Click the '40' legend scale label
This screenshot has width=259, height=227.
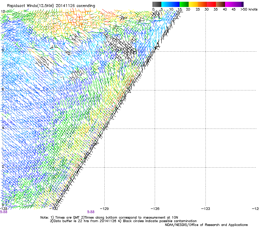point(225,9)
